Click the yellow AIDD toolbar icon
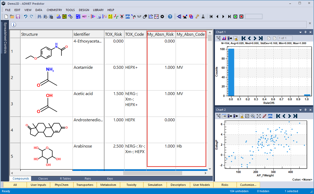The height and width of the screenshot is (194, 314). (x=110, y=17)
